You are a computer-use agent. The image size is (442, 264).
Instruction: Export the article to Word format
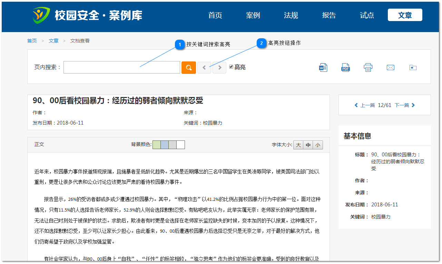(x=323, y=67)
